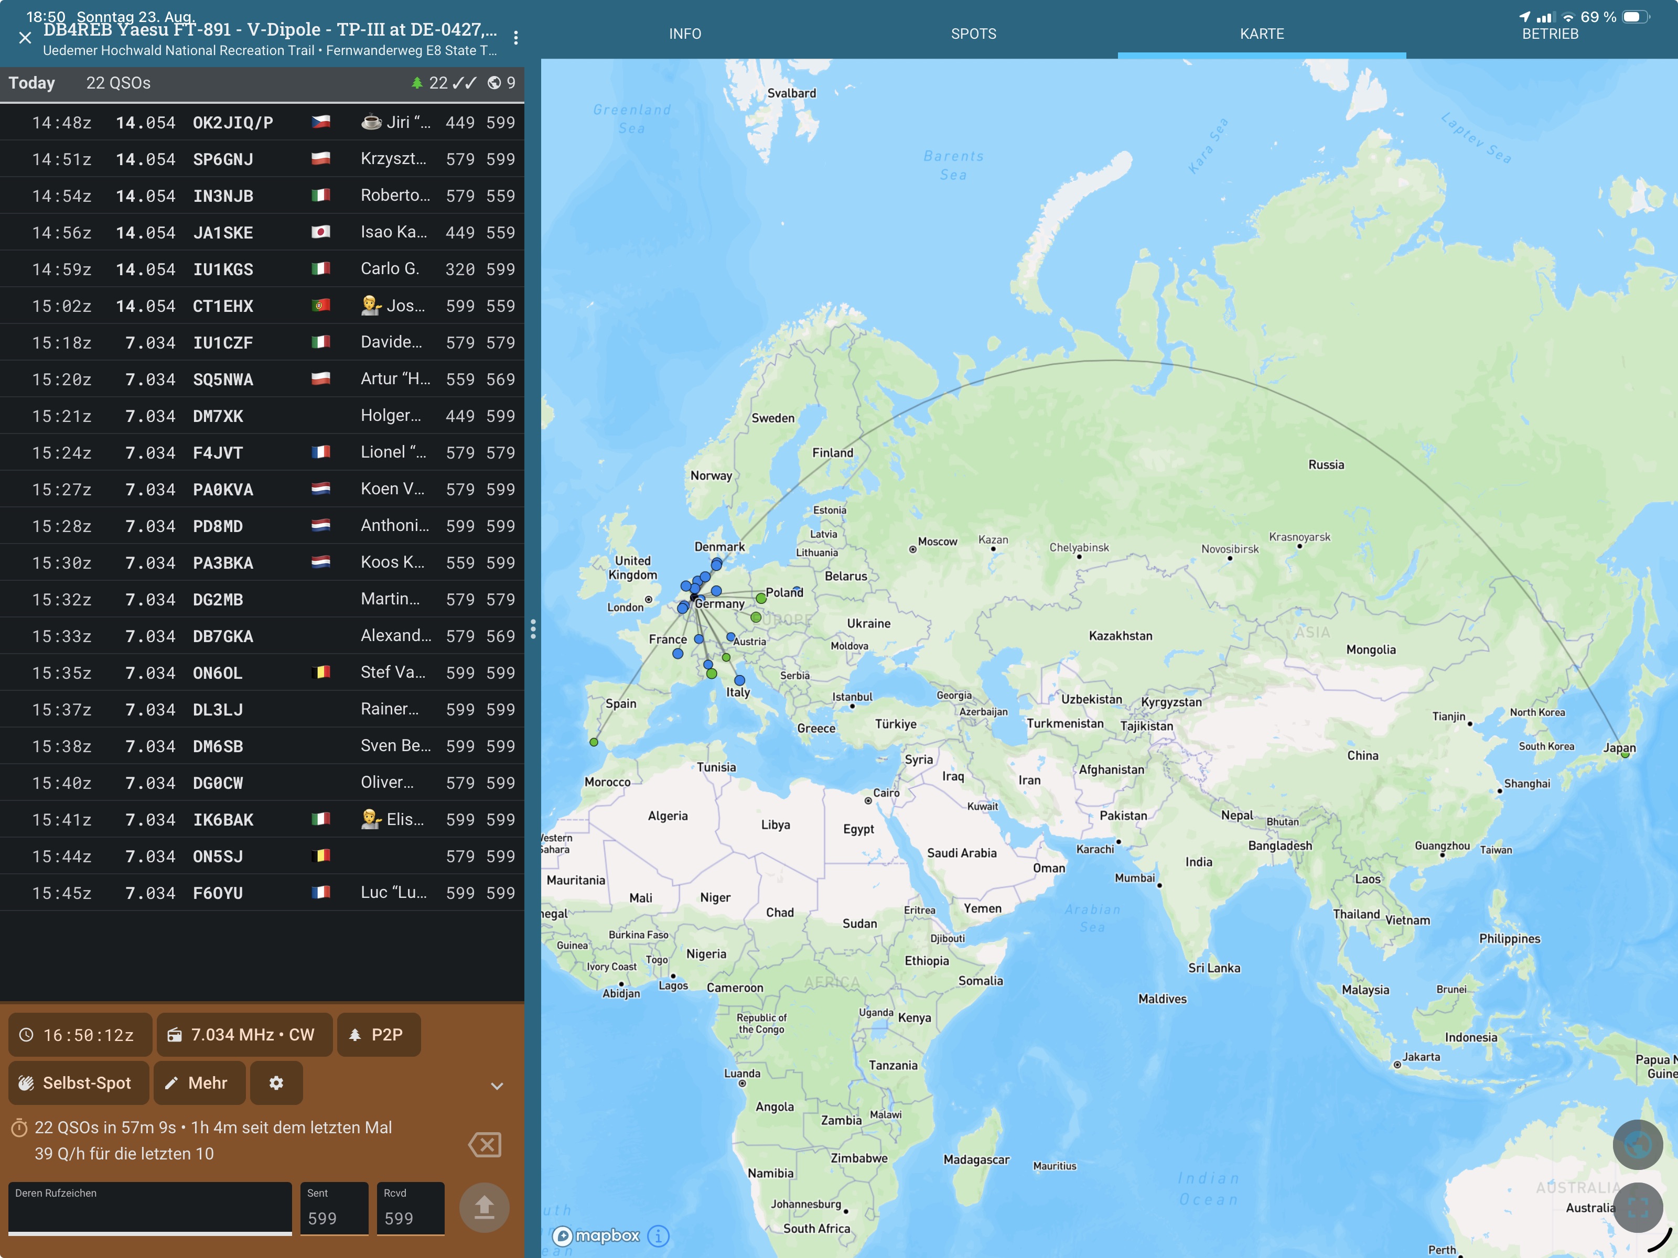This screenshot has width=1678, height=1258.
Task: Open the F4JVT log entry
Action: tap(262, 453)
